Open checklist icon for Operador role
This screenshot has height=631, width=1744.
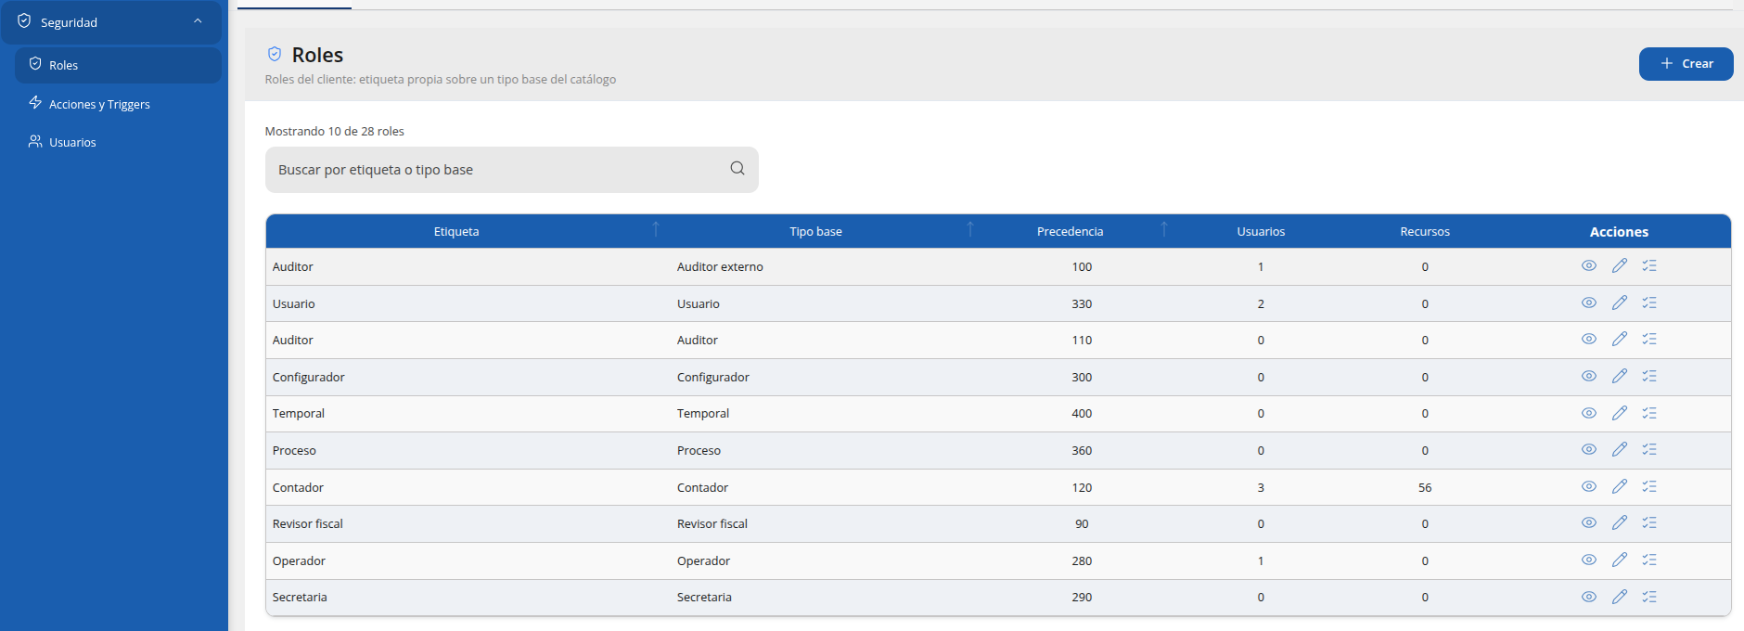tap(1649, 560)
